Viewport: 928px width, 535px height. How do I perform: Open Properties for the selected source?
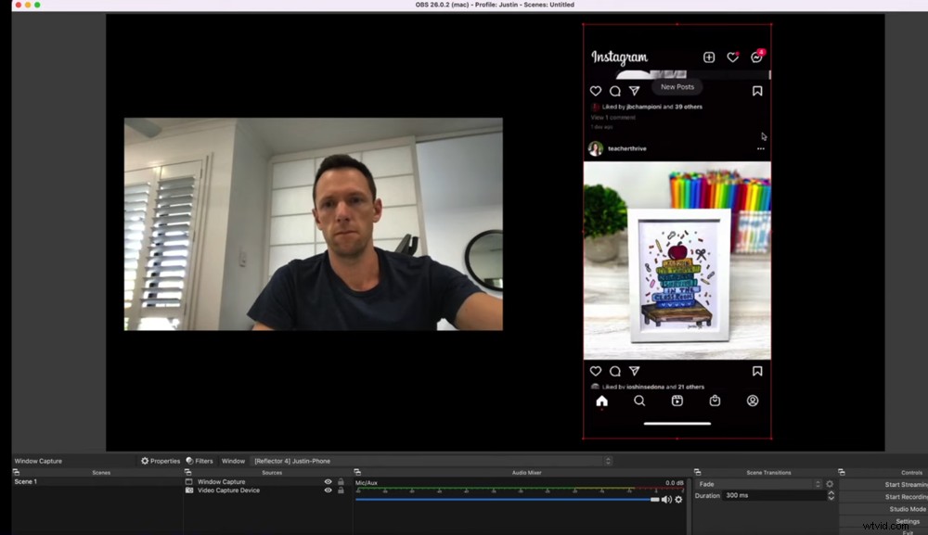pyautogui.click(x=163, y=460)
